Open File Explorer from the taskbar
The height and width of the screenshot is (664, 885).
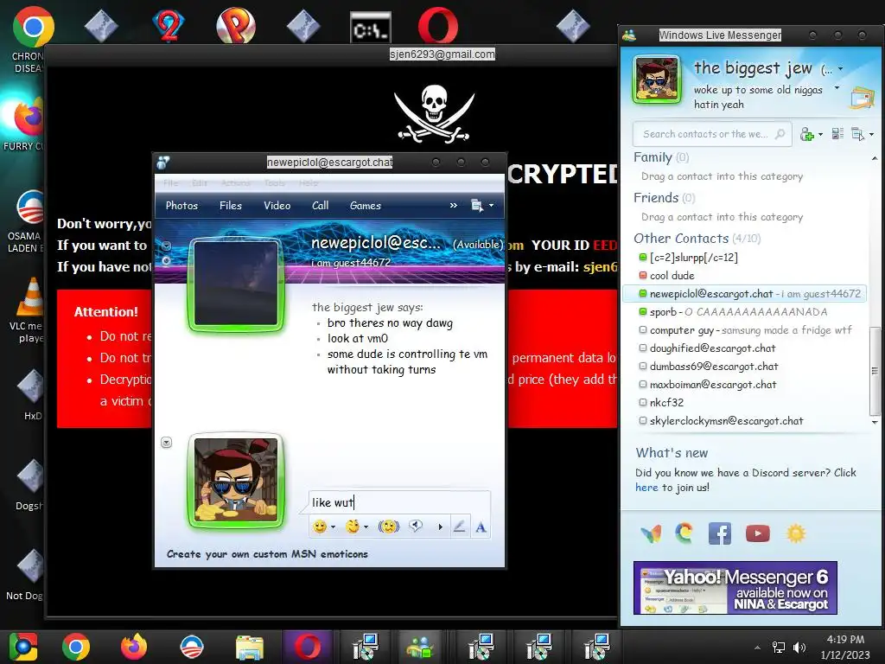[x=250, y=647]
